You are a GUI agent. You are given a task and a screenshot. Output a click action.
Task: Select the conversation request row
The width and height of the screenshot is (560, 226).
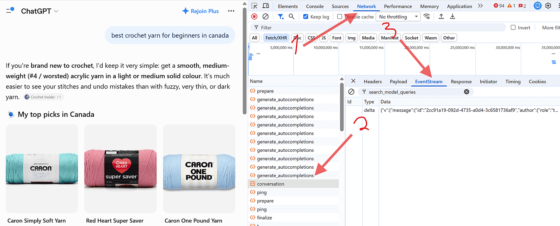[x=293, y=184]
